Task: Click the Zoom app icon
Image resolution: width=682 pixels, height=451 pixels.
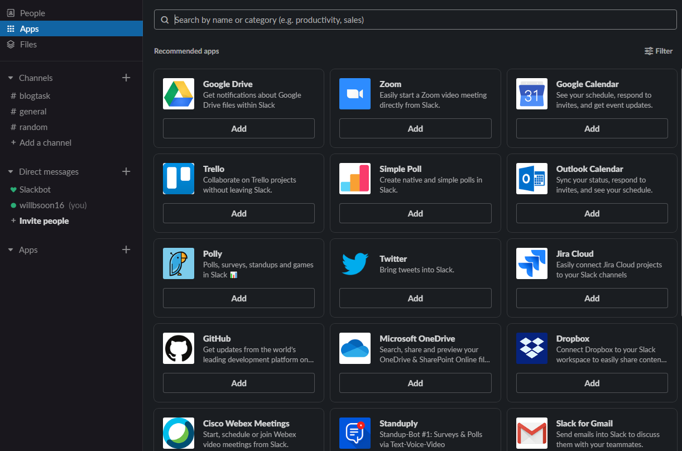Action: tap(355, 94)
